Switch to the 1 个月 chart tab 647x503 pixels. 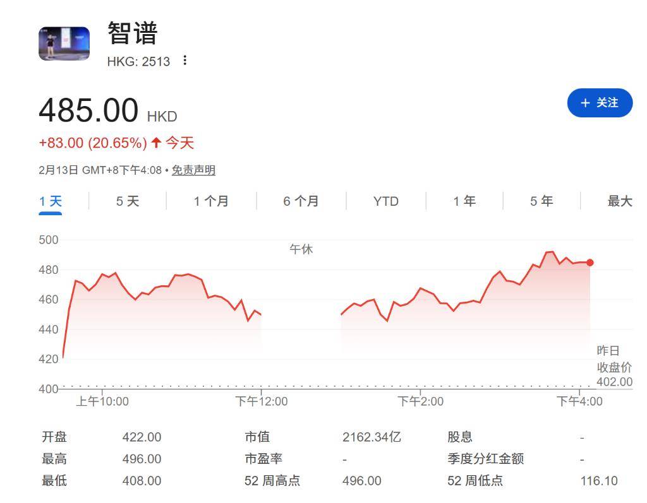211,201
